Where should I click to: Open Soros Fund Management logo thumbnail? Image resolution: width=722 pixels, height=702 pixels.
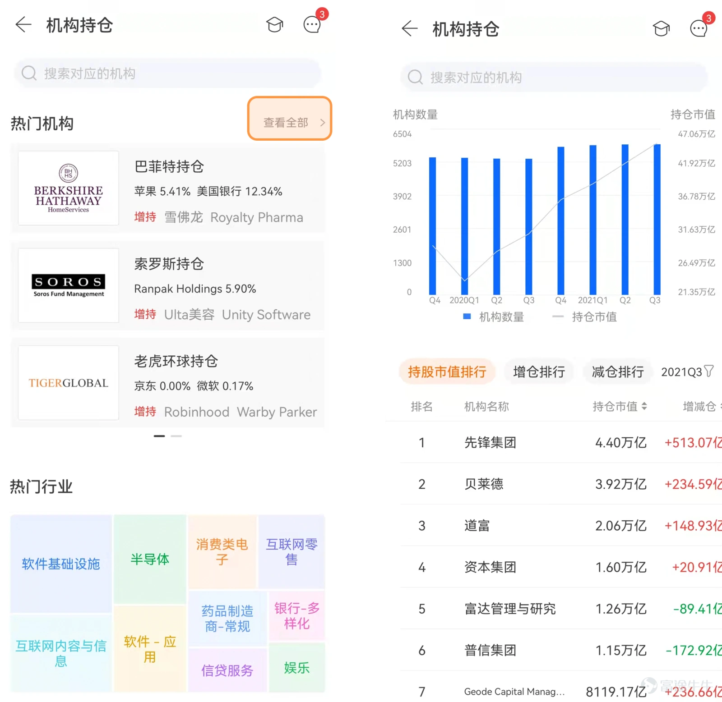pyautogui.click(x=69, y=285)
